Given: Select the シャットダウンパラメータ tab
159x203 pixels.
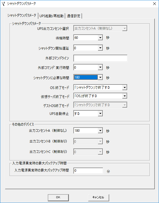Looking at the screenshot, I should pyautogui.click(x=22, y=15).
